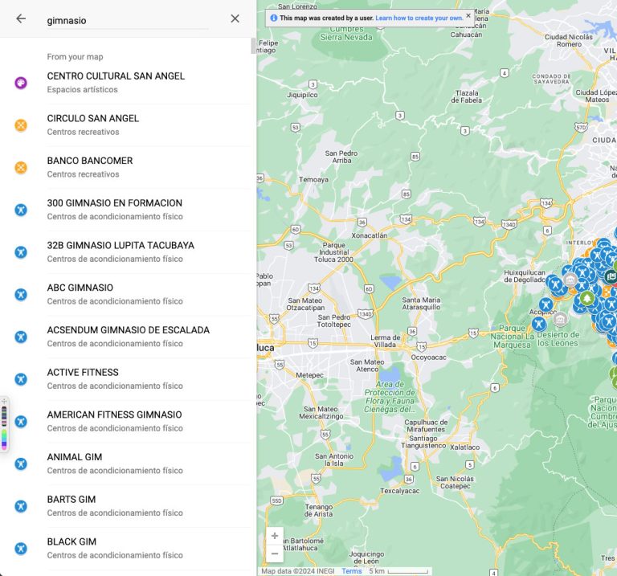Image resolution: width=617 pixels, height=576 pixels.
Task: Click the blue fitness icon for Black Gim
Action: 21,549
